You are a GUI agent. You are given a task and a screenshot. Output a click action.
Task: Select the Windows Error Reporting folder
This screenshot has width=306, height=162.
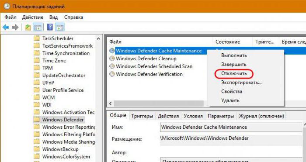click(69, 127)
